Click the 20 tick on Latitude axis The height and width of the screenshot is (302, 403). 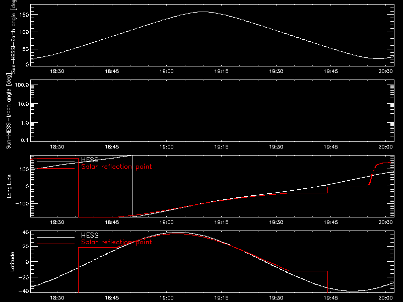(x=26, y=247)
